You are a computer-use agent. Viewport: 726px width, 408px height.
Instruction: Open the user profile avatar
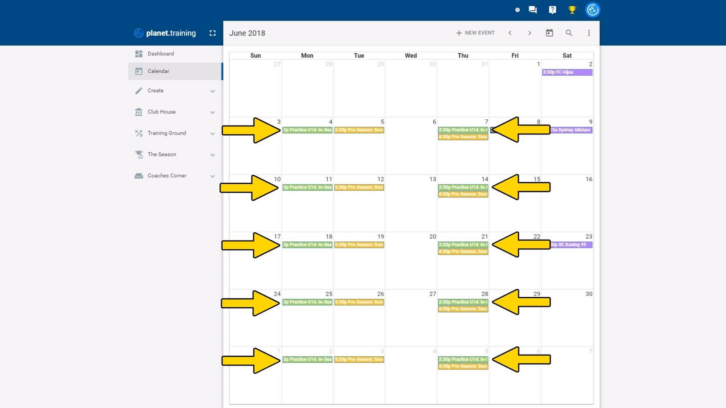click(x=593, y=10)
